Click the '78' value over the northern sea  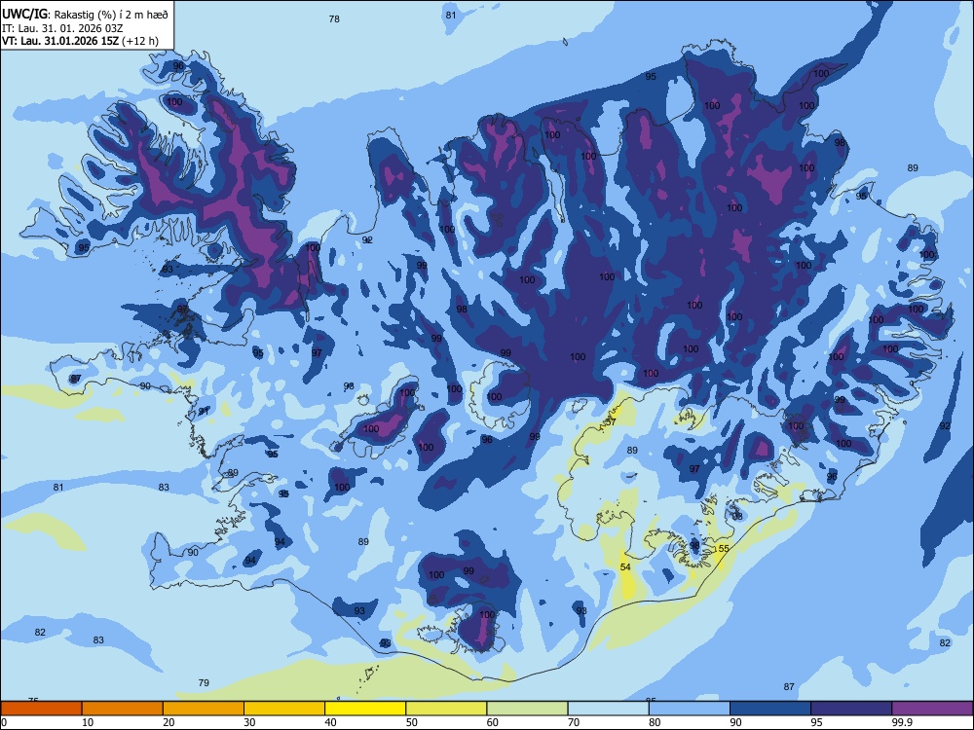tap(334, 19)
